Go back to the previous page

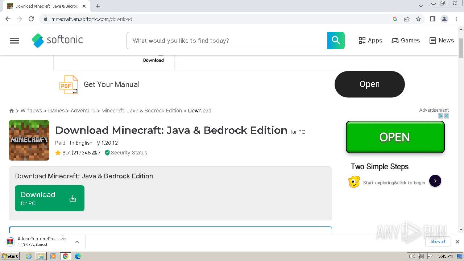pos(8,19)
